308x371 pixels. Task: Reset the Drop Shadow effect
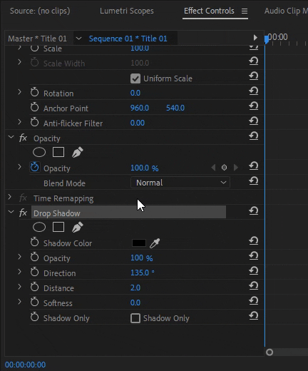click(254, 210)
